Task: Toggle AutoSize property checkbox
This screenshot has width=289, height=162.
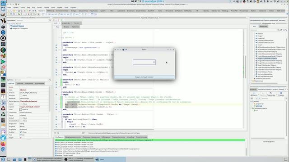Action: (x=21, y=95)
